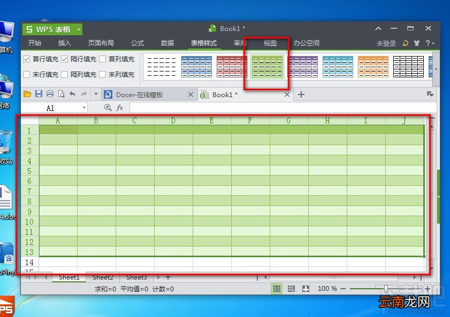Click the full screen icon in status bar
The width and height of the screenshot is (450, 317).
coord(306,289)
